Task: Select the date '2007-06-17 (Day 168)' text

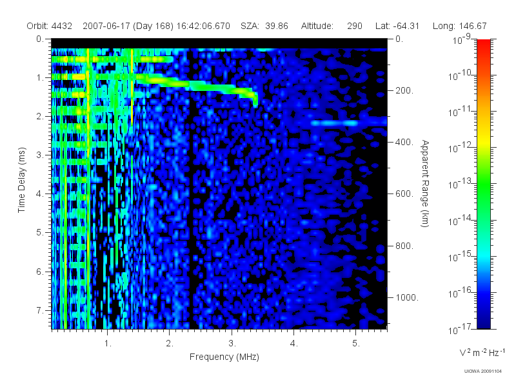Action: tap(128, 26)
